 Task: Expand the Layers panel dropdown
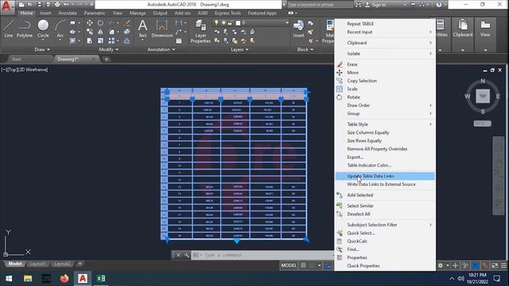[x=239, y=49]
